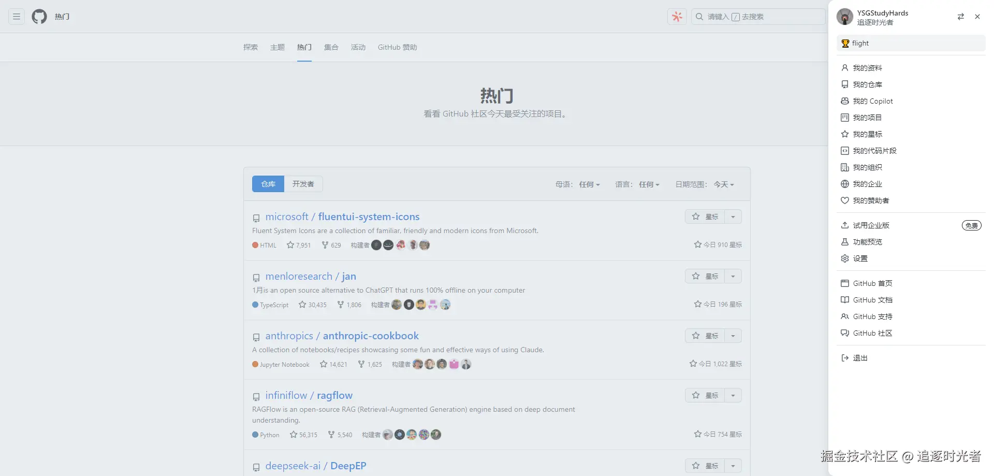
Task: View 7,951 stargazers of fluentui-system-icons
Action: coord(299,245)
